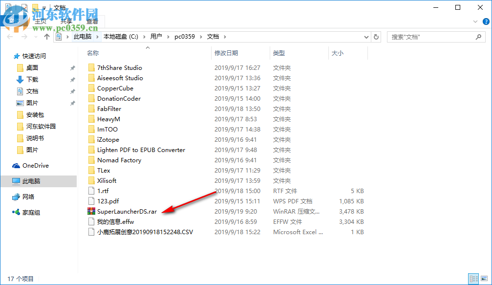The height and width of the screenshot is (285, 492).
Task: Navigate up using the up arrow
Action: coord(46,36)
